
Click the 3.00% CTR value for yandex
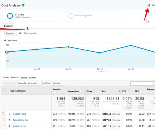pos(129,126)
